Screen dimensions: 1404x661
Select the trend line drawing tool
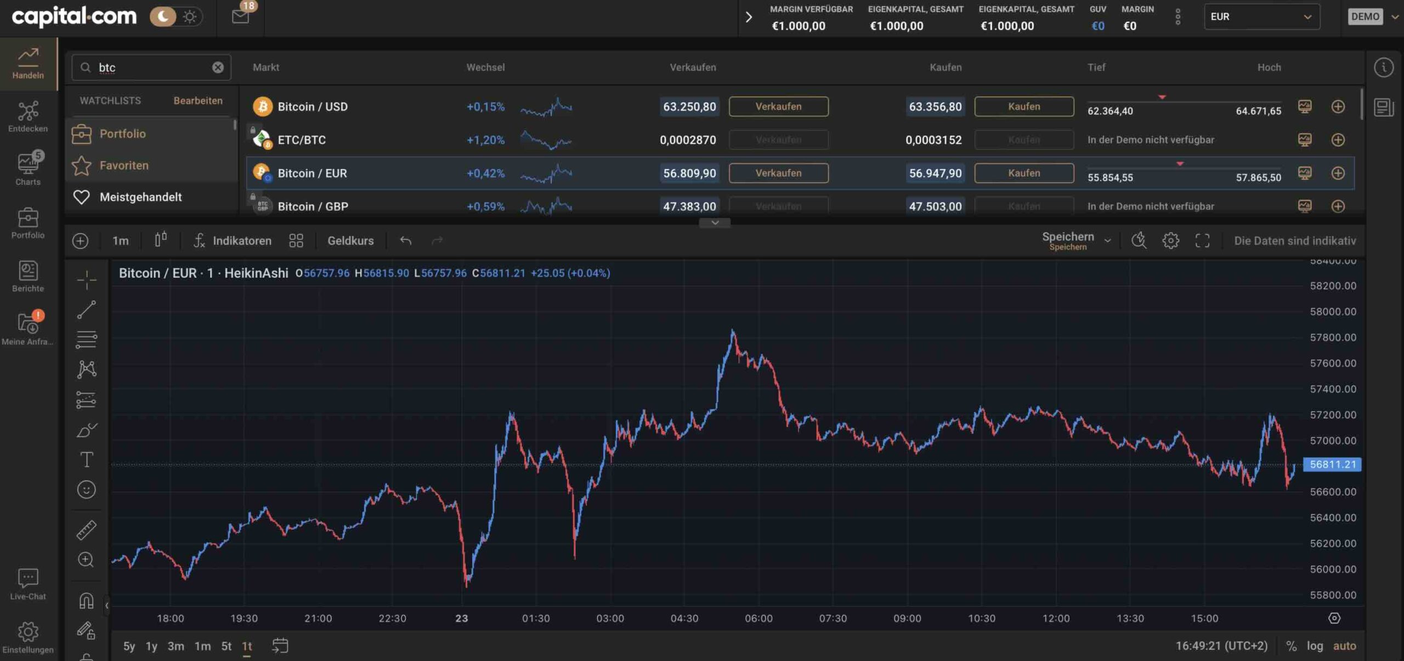(86, 309)
